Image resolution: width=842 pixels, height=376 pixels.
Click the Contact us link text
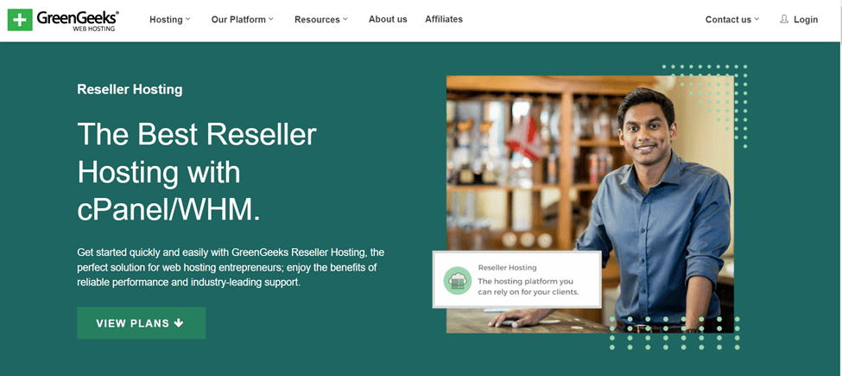tap(728, 19)
